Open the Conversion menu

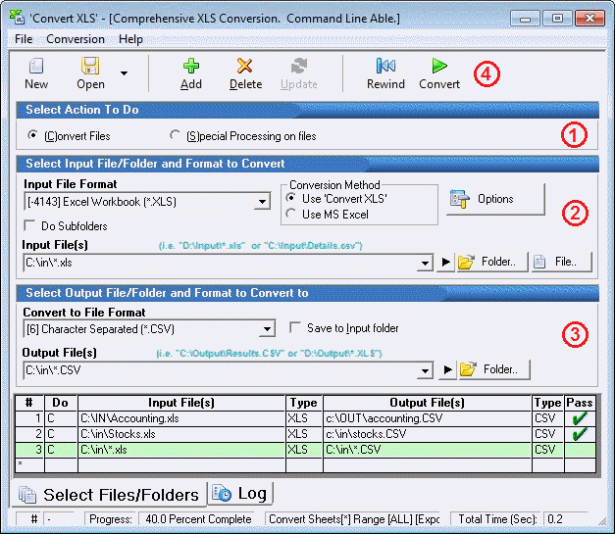tap(76, 39)
